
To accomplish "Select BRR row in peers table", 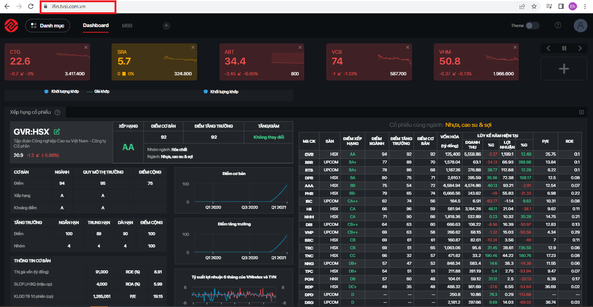I will (309, 162).
